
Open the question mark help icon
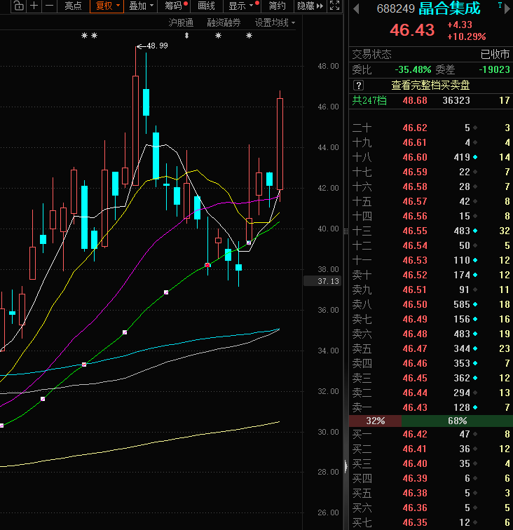(358, 86)
